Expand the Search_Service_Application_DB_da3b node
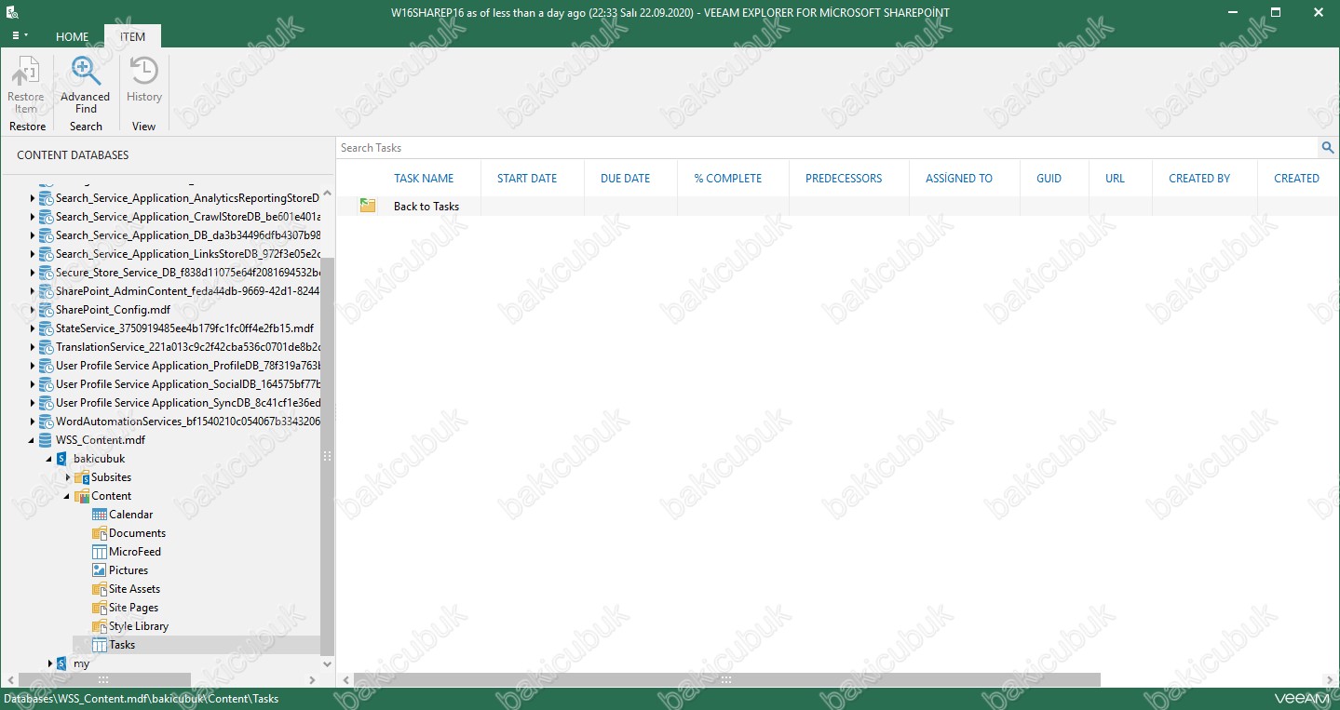Viewport: 1340px width, 710px height. coord(33,235)
